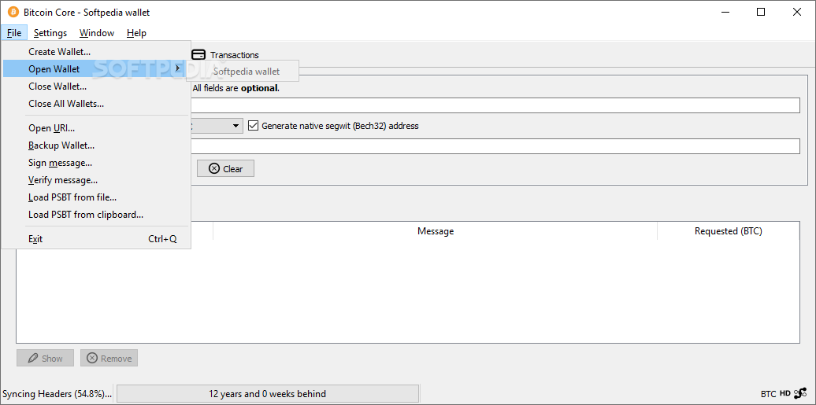This screenshot has width=816, height=405.
Task: Open the Window menu
Action: pos(97,33)
